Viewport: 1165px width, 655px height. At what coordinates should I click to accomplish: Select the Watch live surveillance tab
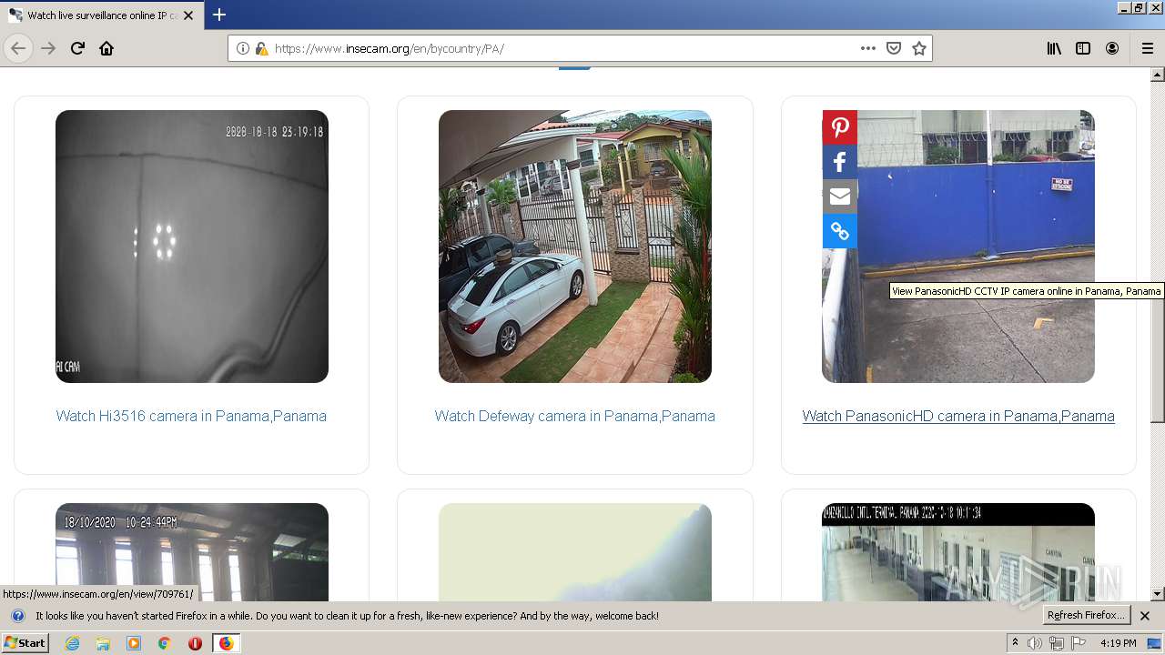pos(102,15)
